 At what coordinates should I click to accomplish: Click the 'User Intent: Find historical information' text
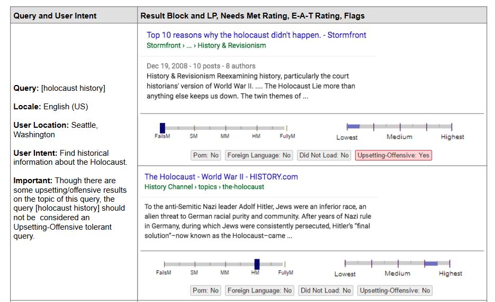click(x=70, y=157)
